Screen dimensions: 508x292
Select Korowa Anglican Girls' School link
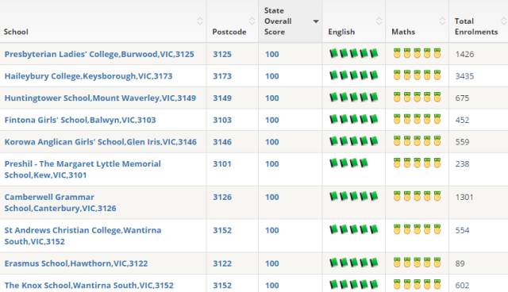[x=101, y=142]
